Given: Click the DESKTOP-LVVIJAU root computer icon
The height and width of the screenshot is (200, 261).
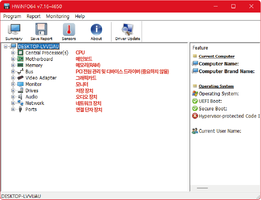Looking at the screenshot, I should coord(13,46).
